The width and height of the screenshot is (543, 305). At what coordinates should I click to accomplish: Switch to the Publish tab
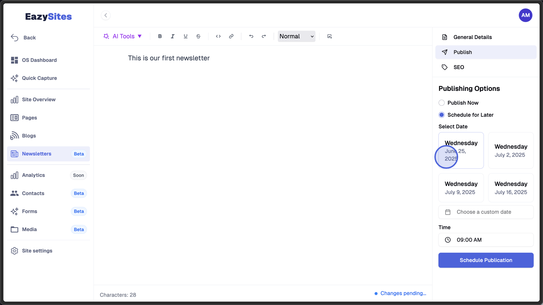[x=486, y=52]
